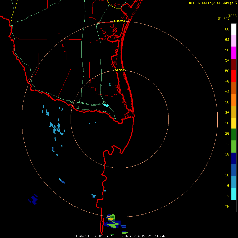Click the dark orange swatch between 46 and 42
Image resolution: width=238 pixels, height=238 pixels.
pos(234,88)
